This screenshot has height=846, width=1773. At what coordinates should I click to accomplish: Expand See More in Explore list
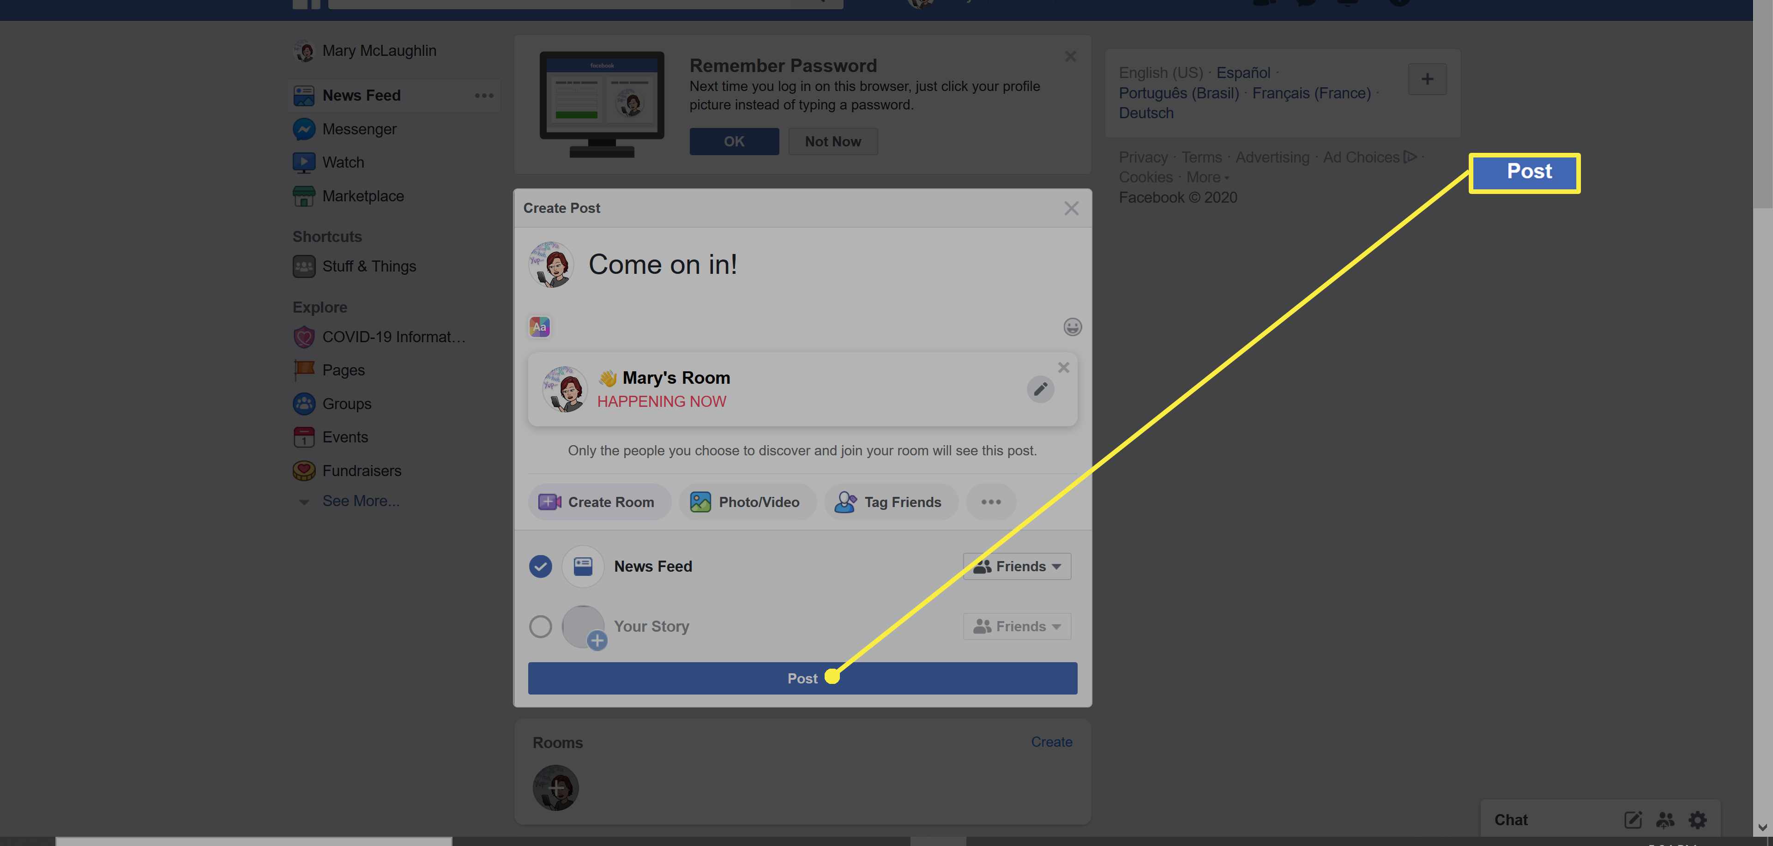click(361, 501)
